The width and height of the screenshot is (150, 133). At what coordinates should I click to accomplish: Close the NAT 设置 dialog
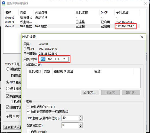point(142,37)
